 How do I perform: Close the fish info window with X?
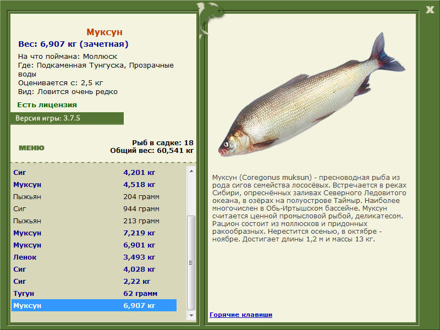pos(430,10)
